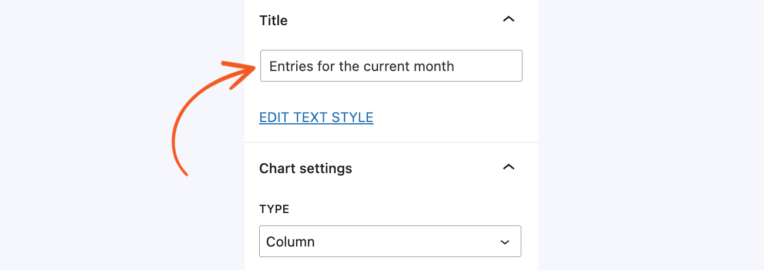Focus the "Entries for the current month" field

[391, 66]
